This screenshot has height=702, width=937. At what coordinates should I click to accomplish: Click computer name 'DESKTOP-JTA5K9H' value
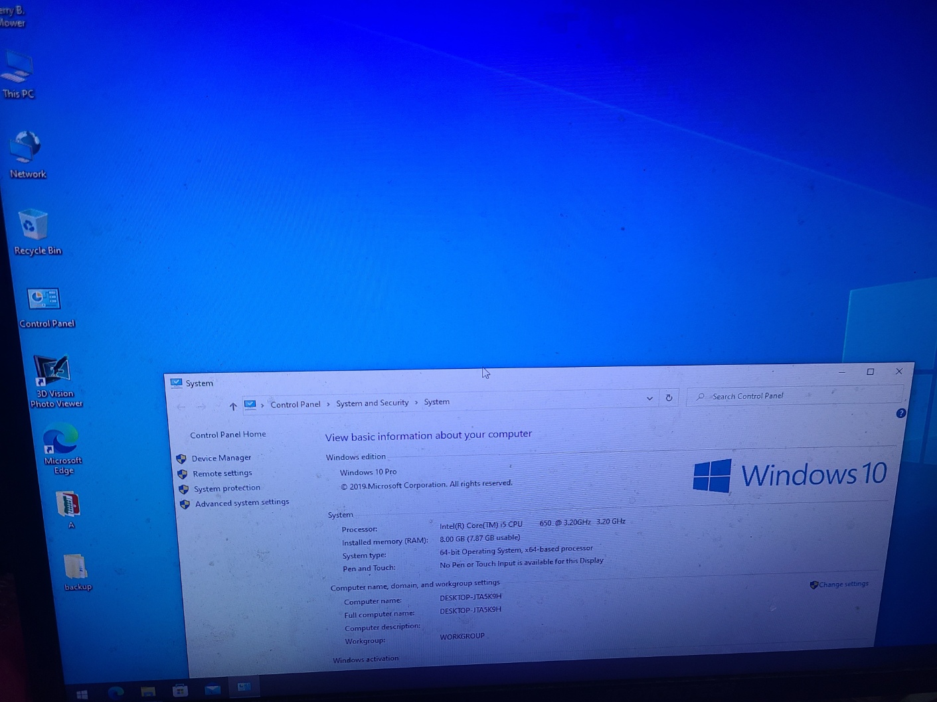click(471, 597)
